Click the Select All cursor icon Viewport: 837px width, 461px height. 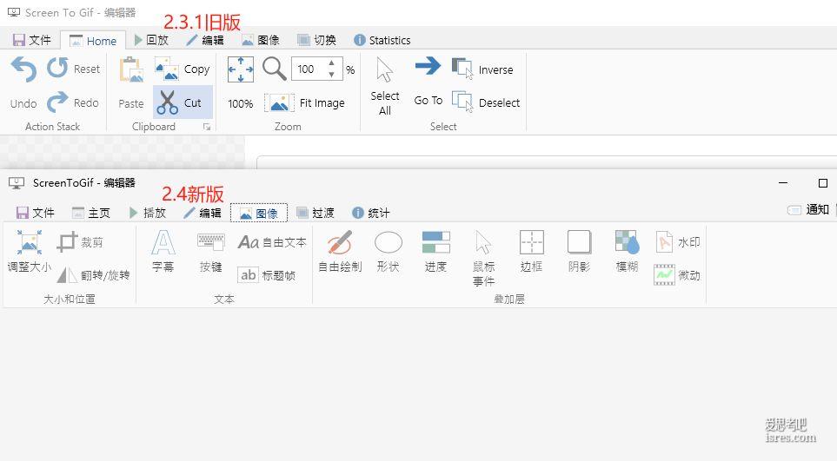[x=384, y=69]
